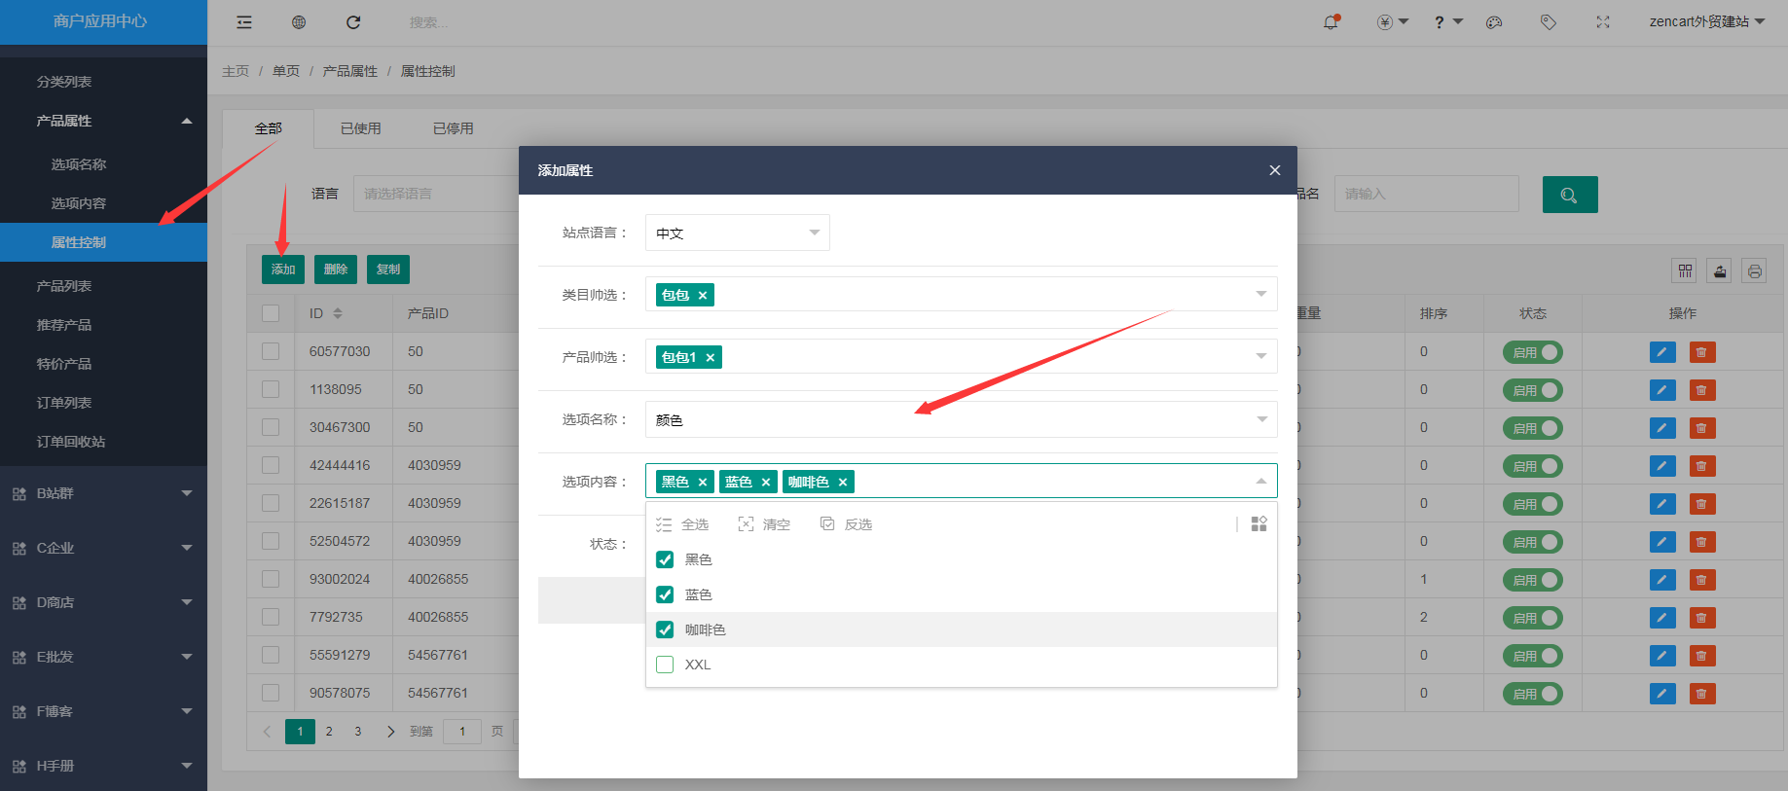Click the delete icon for row 60577030
This screenshot has height=791, width=1788.
pos(1701,352)
